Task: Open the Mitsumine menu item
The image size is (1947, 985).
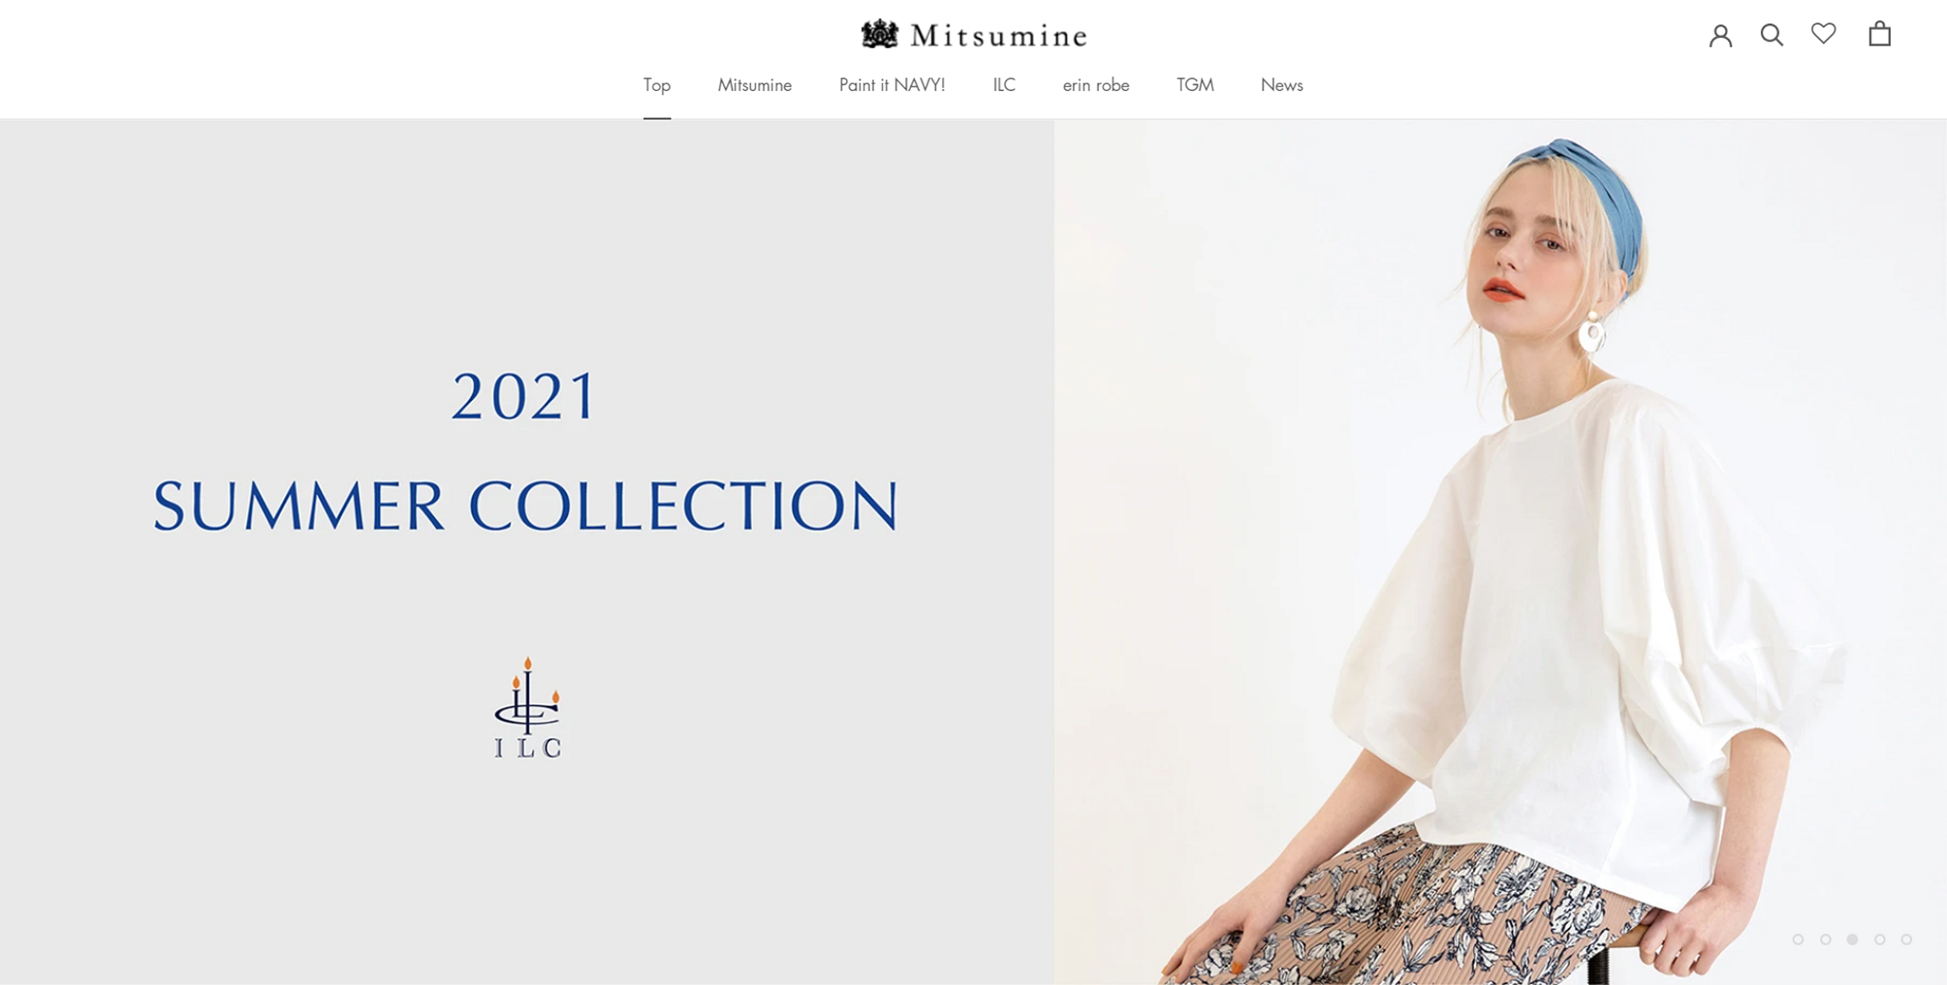Action: (755, 85)
